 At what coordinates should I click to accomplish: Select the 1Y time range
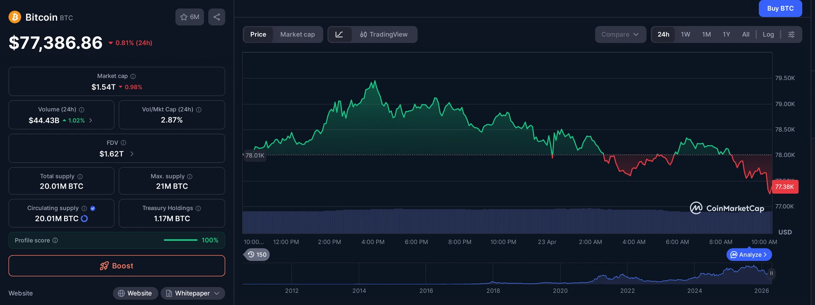726,34
